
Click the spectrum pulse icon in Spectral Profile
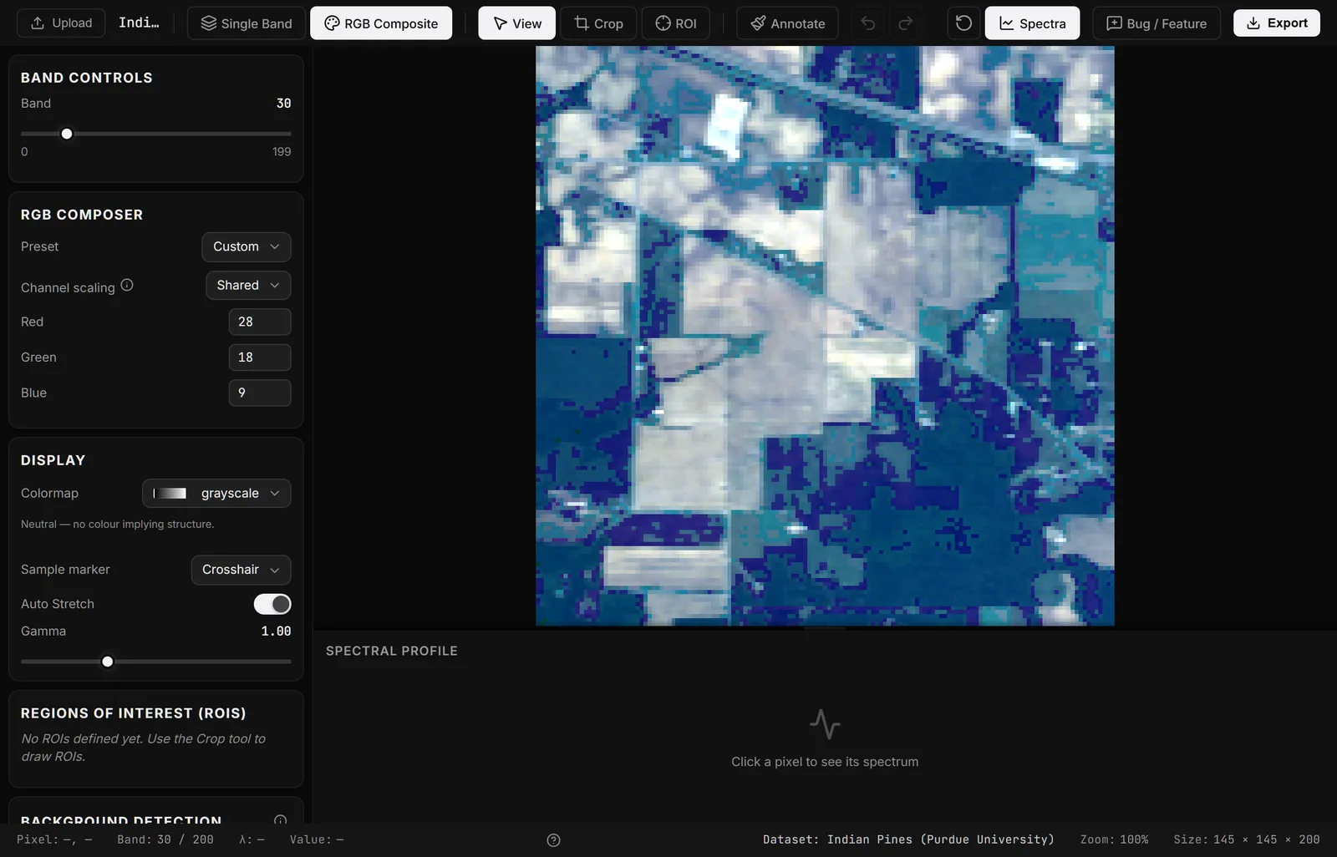point(825,724)
